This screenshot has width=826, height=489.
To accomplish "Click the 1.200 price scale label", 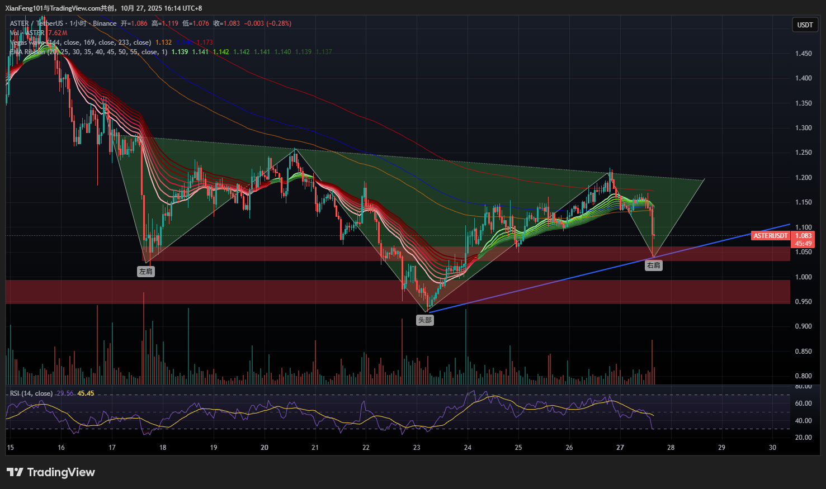I will (804, 178).
